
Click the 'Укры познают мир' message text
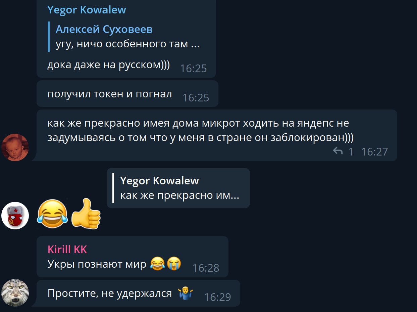97,264
